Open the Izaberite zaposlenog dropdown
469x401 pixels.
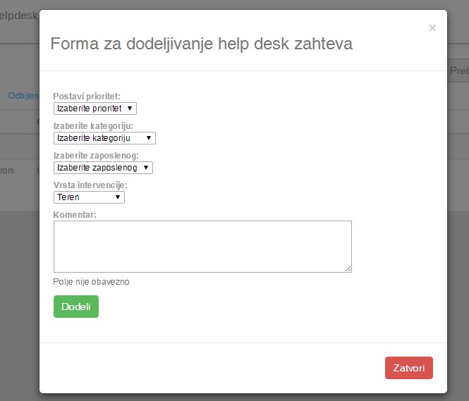103,168
